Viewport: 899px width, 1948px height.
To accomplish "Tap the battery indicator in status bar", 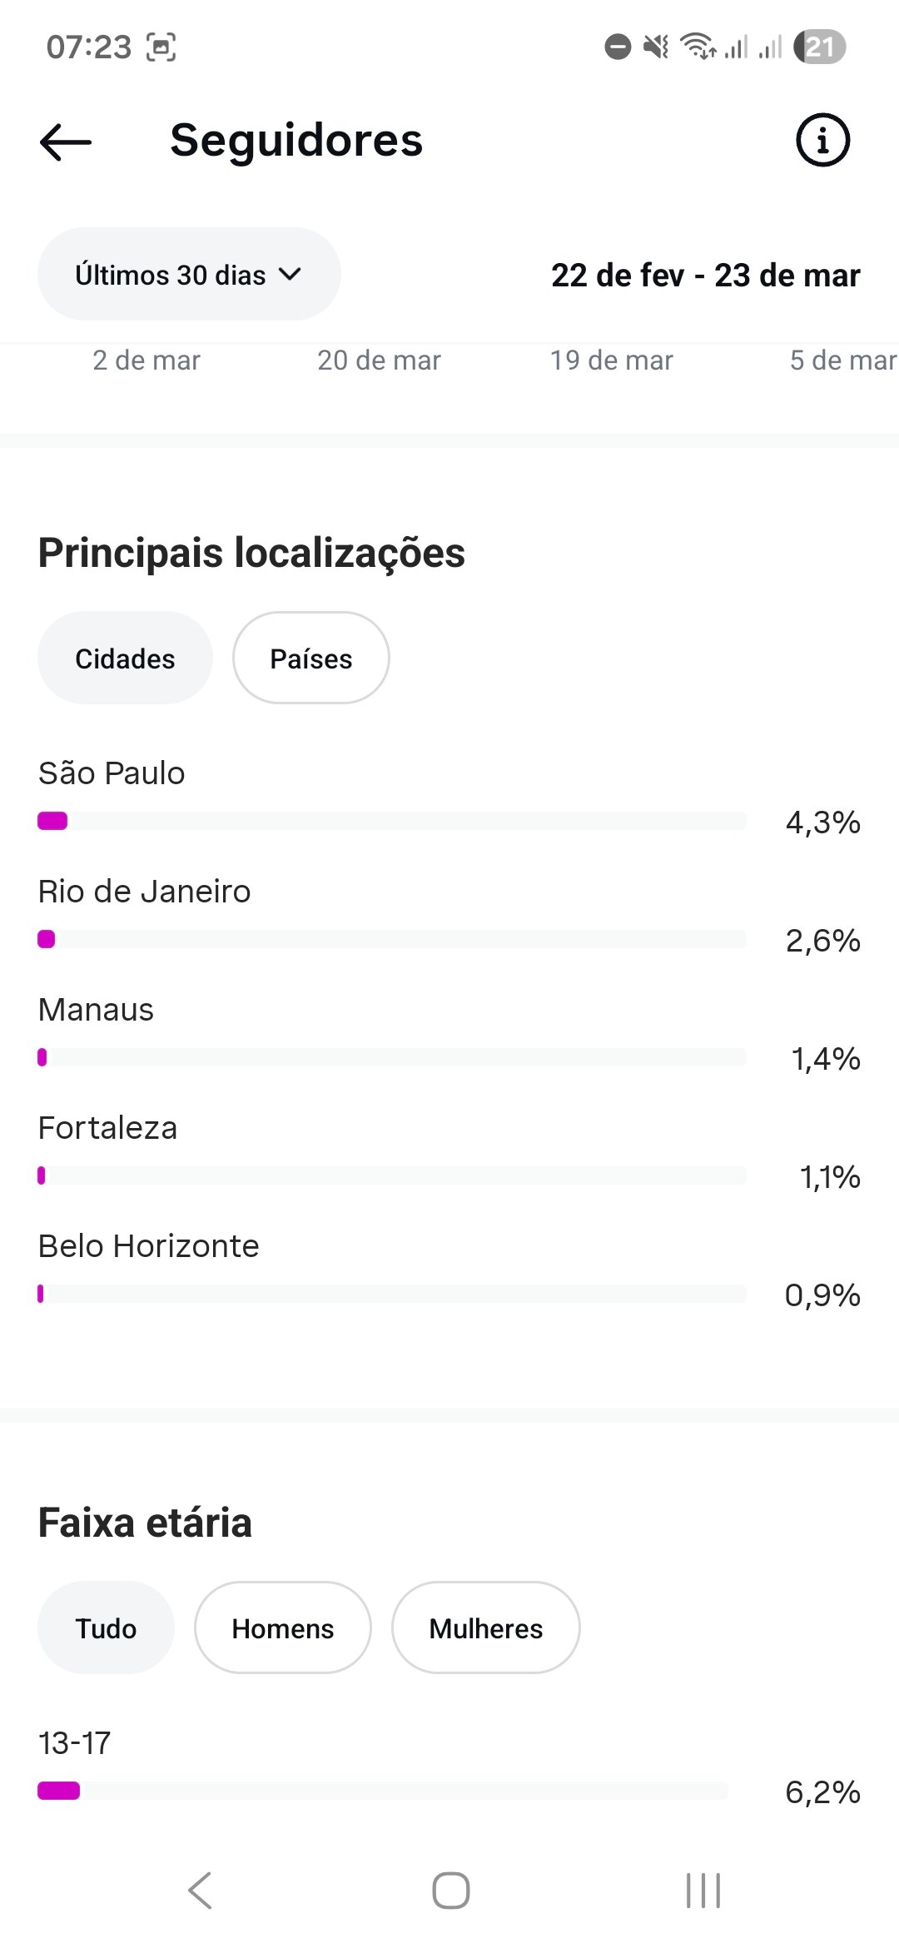I will click(x=819, y=47).
